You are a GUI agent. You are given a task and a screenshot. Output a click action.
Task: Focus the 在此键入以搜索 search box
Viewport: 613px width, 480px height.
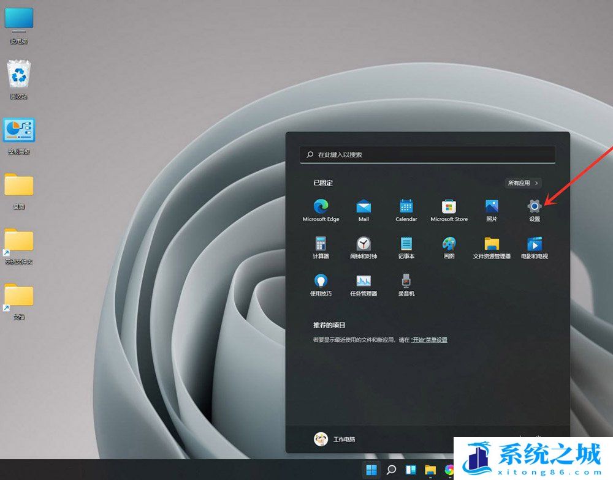428,155
